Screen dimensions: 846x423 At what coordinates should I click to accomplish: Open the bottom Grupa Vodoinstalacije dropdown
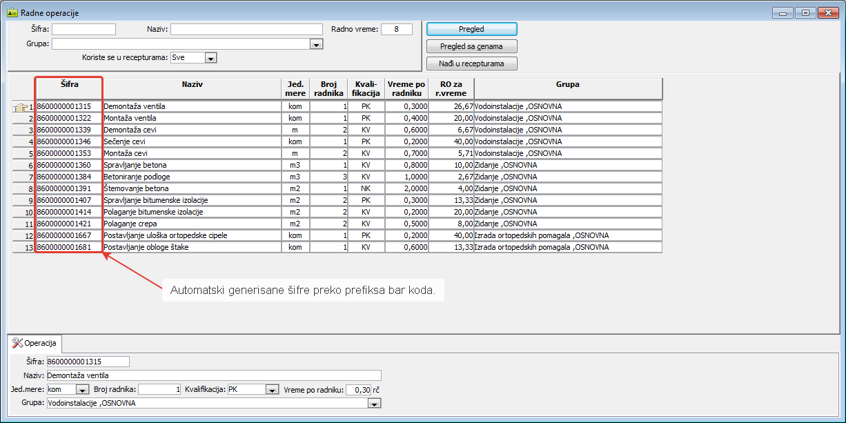(375, 403)
